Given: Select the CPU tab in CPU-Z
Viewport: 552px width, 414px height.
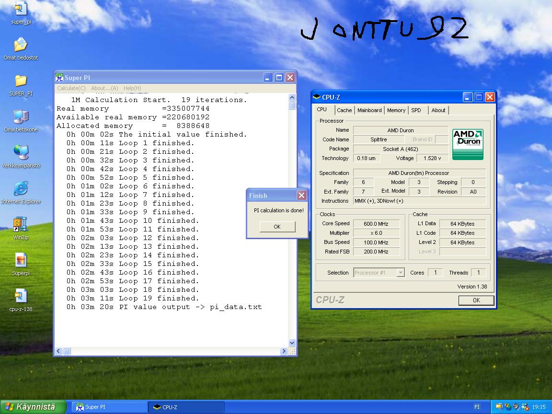Looking at the screenshot, I should 322,109.
